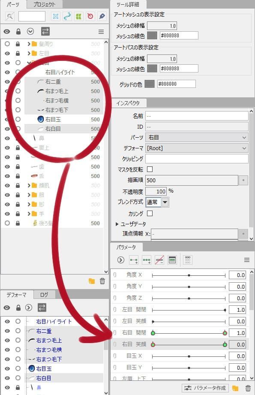Screen dimensions: 255x395
Task: Toggle the マスクを反転 checkbox
Action: coord(150,169)
